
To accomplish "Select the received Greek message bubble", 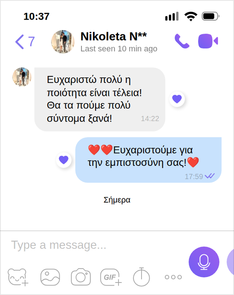I will pyautogui.click(x=100, y=99).
